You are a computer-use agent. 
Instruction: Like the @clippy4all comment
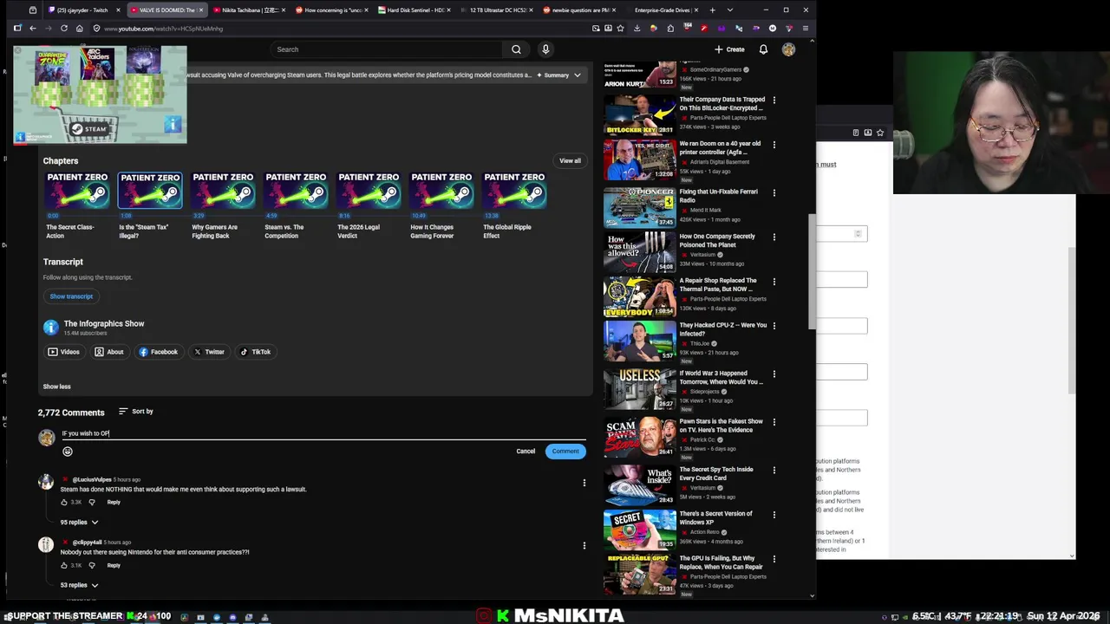point(64,566)
